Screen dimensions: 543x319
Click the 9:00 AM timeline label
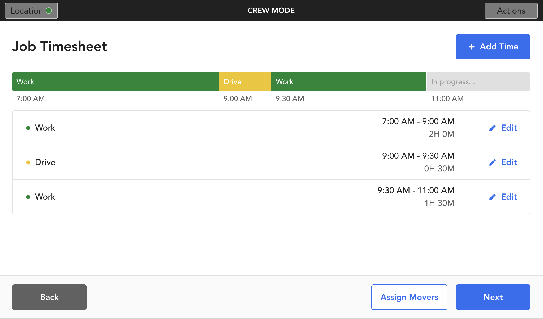(238, 99)
